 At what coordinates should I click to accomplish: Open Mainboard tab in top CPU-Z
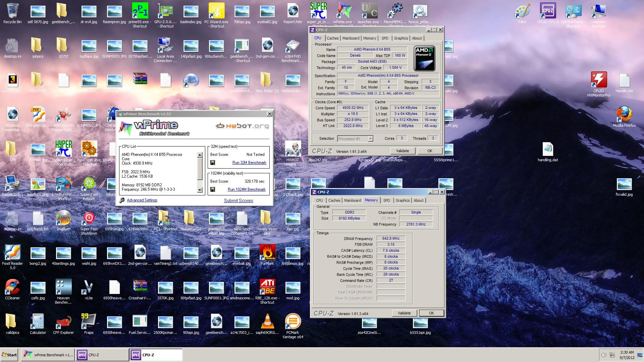(351, 38)
